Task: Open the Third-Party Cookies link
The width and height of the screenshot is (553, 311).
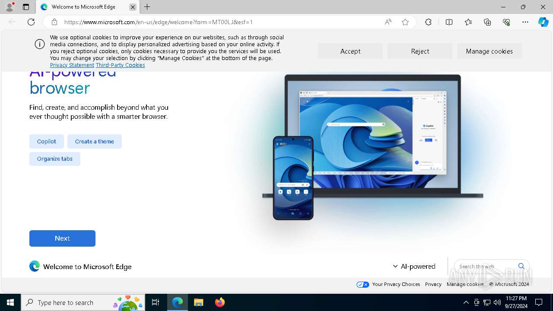Action: click(121, 65)
